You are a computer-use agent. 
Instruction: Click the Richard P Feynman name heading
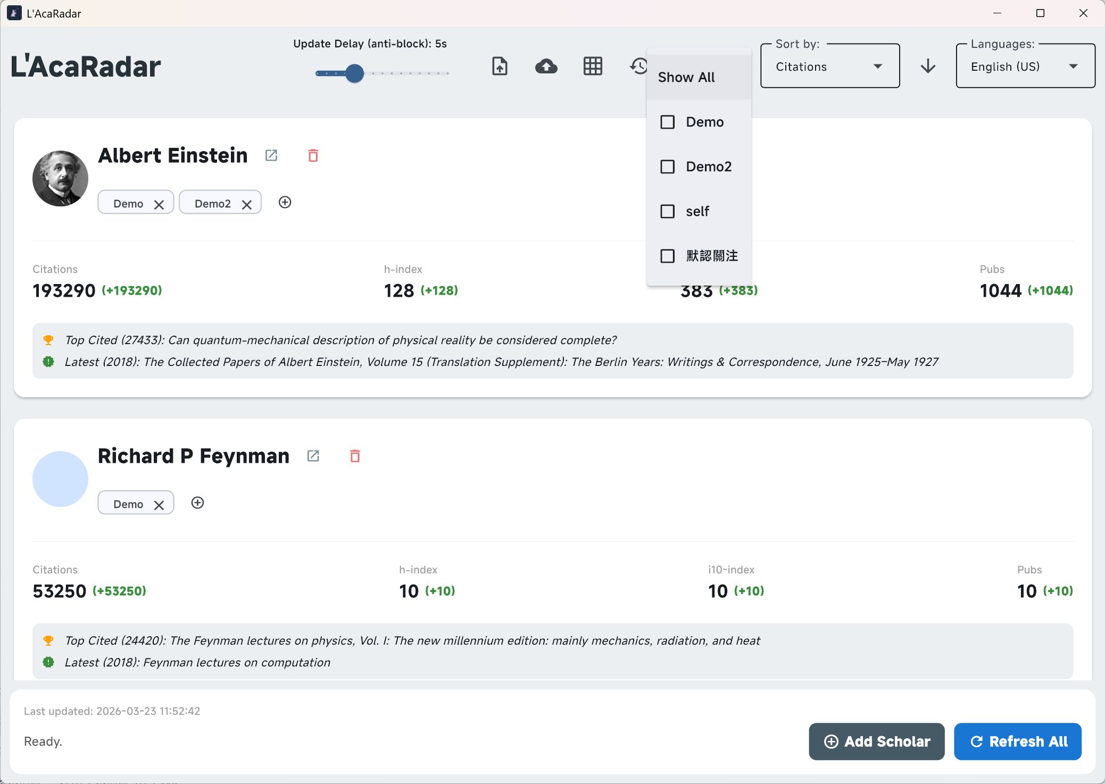click(194, 456)
